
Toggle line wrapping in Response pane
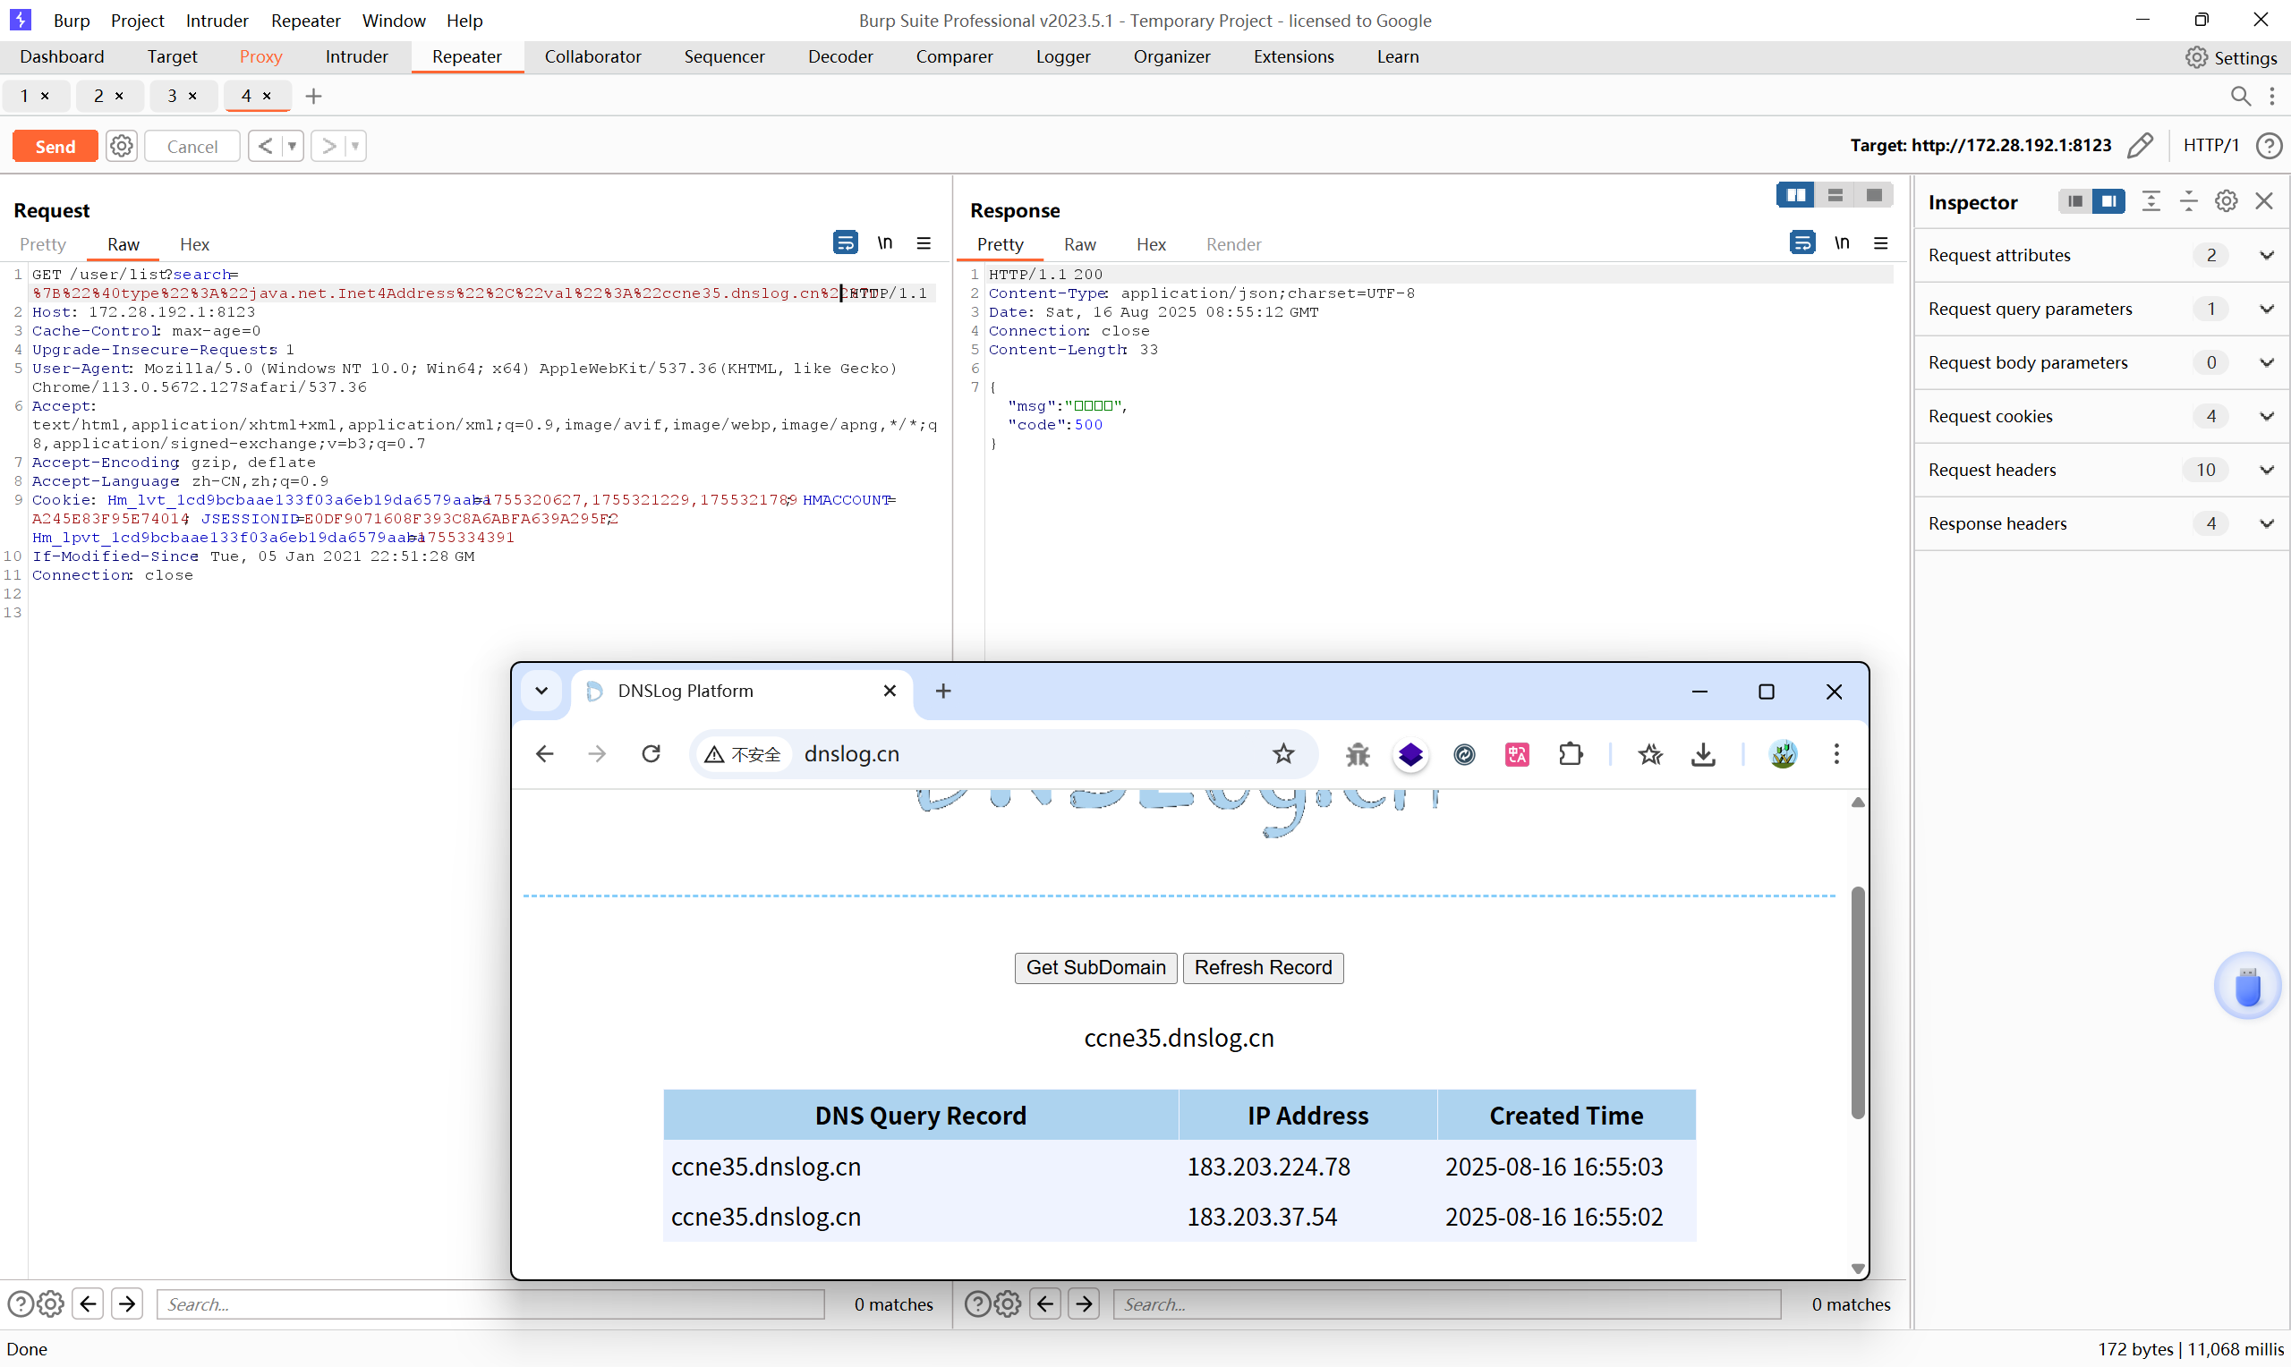1801,243
